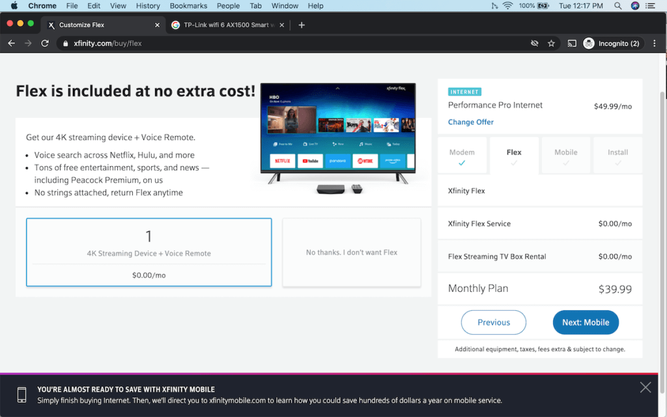Image resolution: width=667 pixels, height=417 pixels.
Task: Click the lock icon in address bar
Action: (x=66, y=44)
